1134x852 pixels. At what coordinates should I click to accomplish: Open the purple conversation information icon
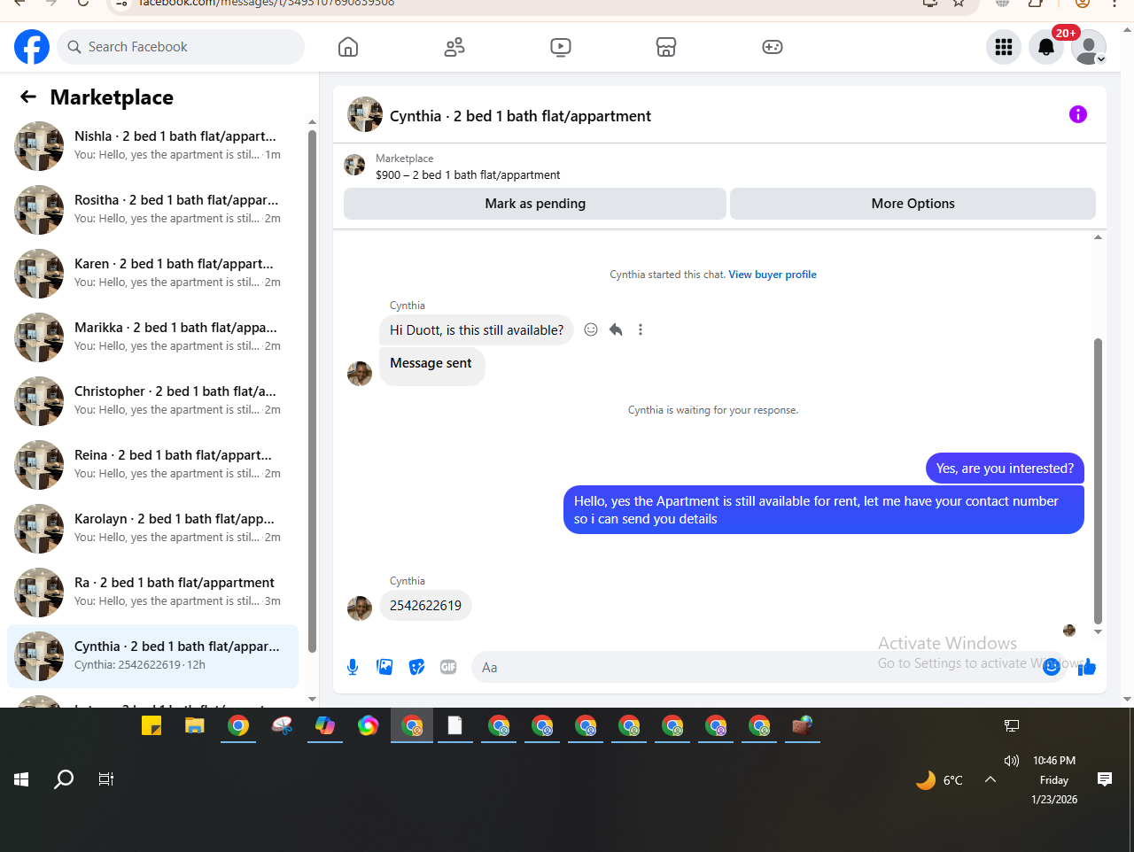(x=1078, y=114)
